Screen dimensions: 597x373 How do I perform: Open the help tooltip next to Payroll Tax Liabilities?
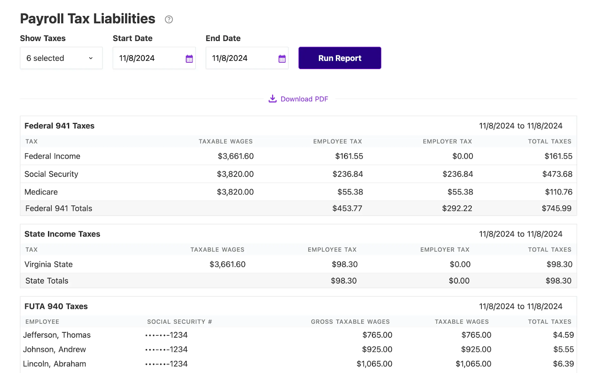coord(168,19)
